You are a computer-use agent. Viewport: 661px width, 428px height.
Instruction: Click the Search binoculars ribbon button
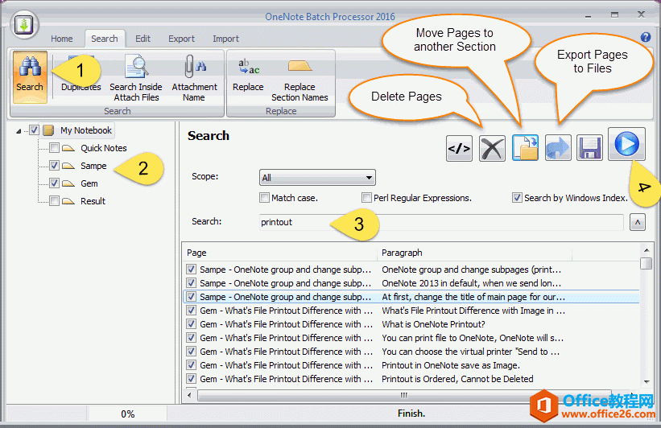pyautogui.click(x=30, y=77)
